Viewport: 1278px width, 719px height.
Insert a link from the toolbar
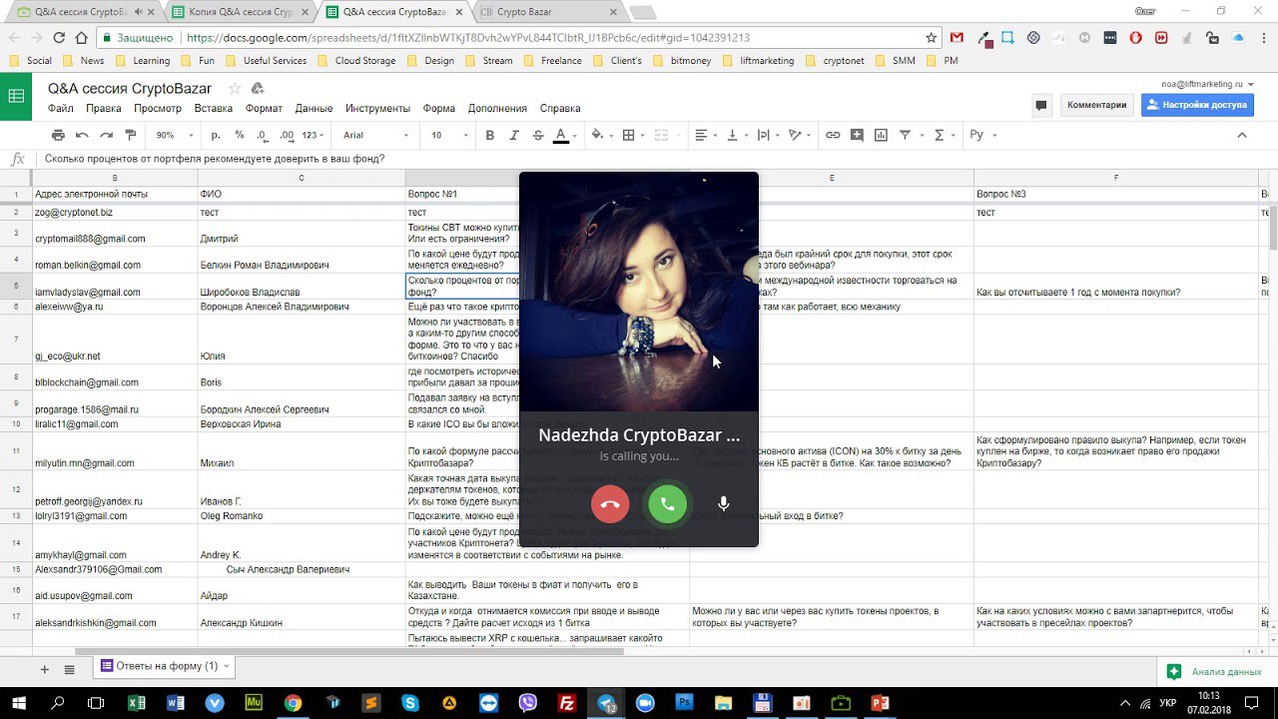point(833,135)
